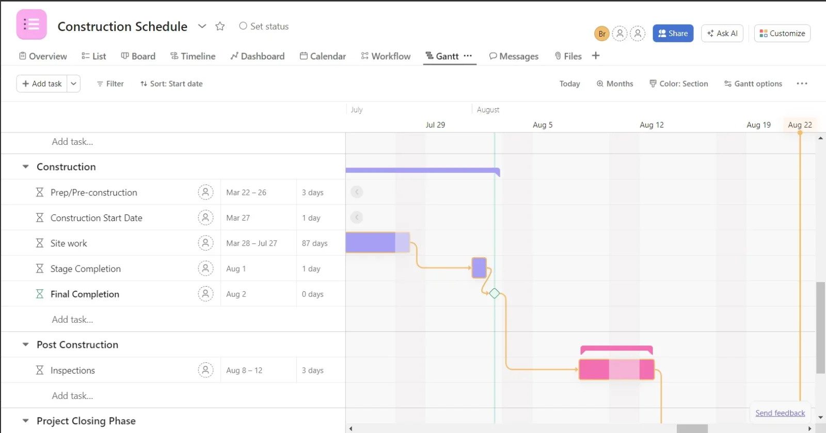Click the Share button
Image resolution: width=826 pixels, height=433 pixels.
click(673, 34)
